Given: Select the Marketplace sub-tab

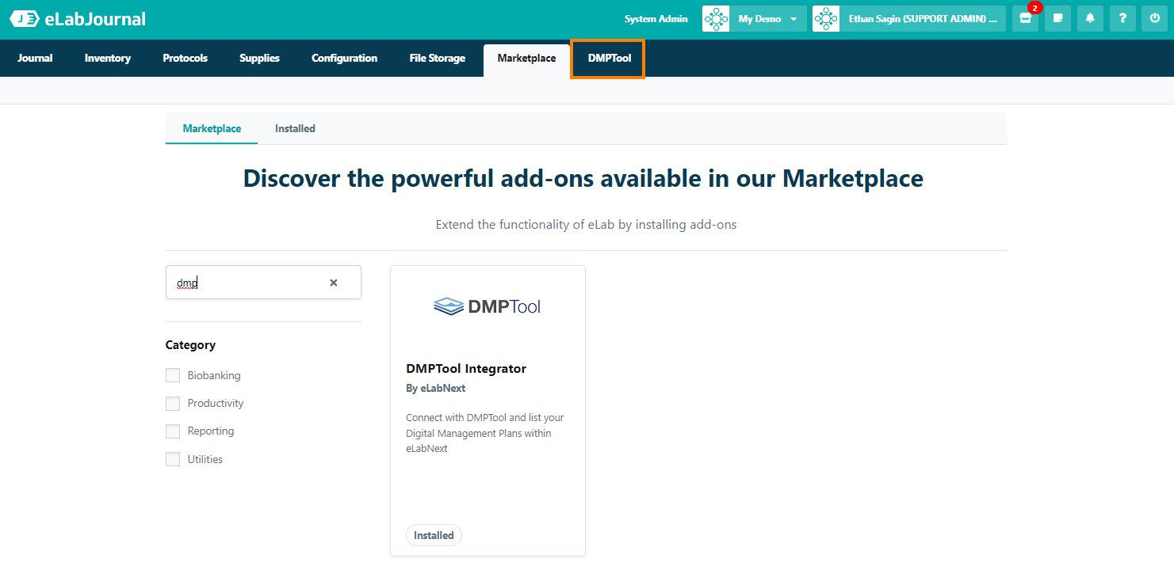Looking at the screenshot, I should pyautogui.click(x=212, y=128).
